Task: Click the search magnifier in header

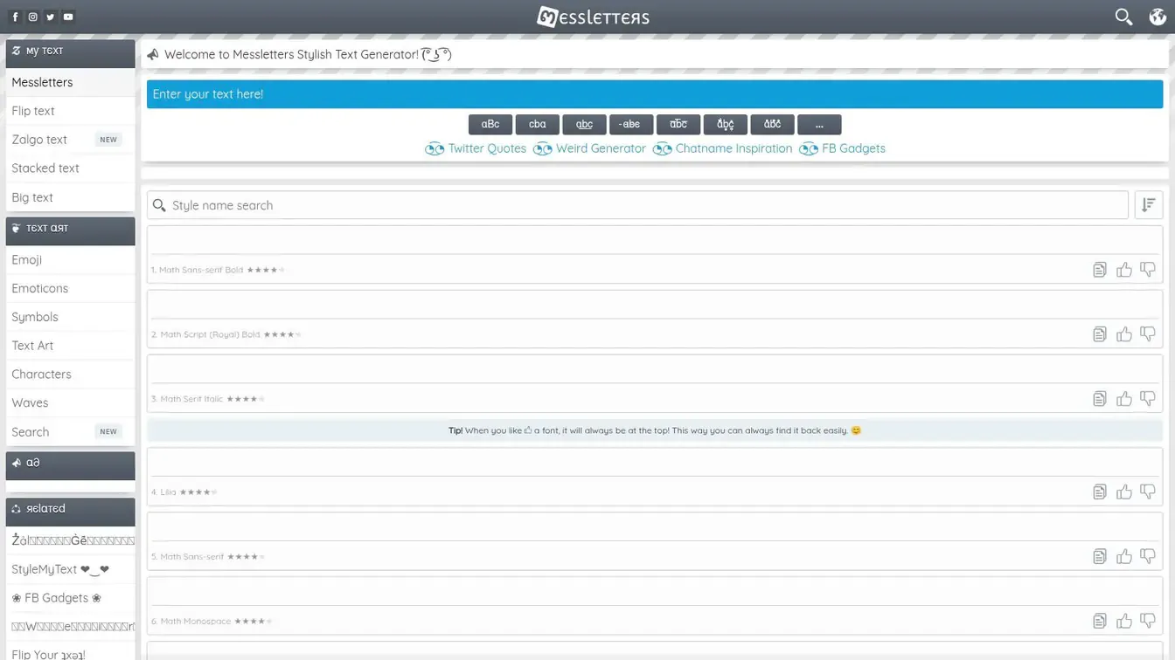Action: [x=1123, y=17]
